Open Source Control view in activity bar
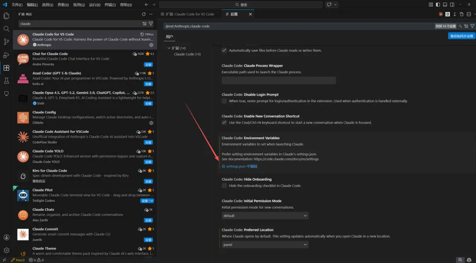Screen dimensions: 476x263 (6, 42)
